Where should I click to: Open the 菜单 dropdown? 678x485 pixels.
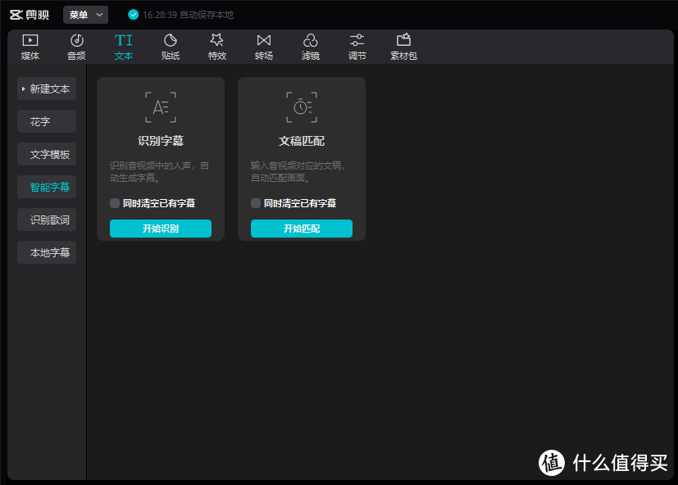coord(85,14)
